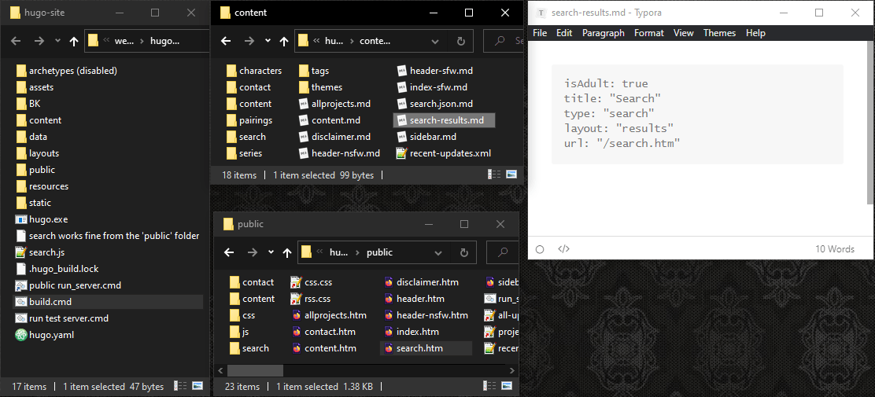Click hugo.exe file icon

21,219
